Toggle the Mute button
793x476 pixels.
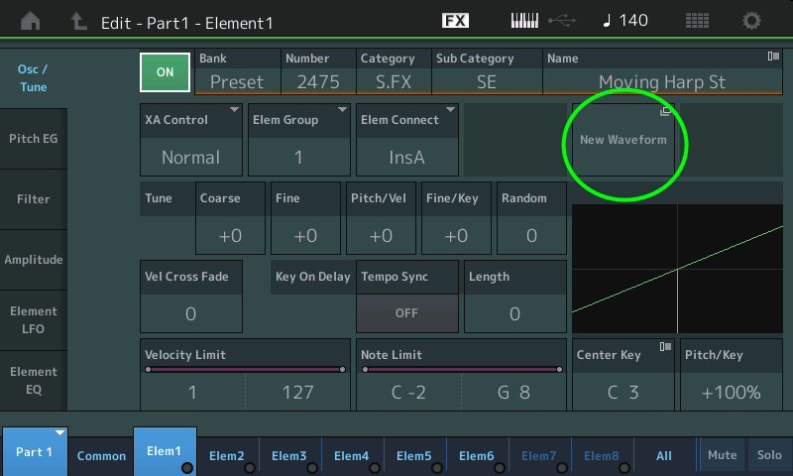pos(722,455)
